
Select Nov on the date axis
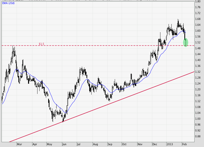point(140,144)
